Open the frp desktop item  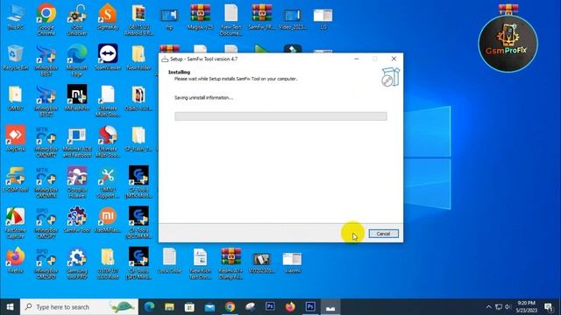169,18
